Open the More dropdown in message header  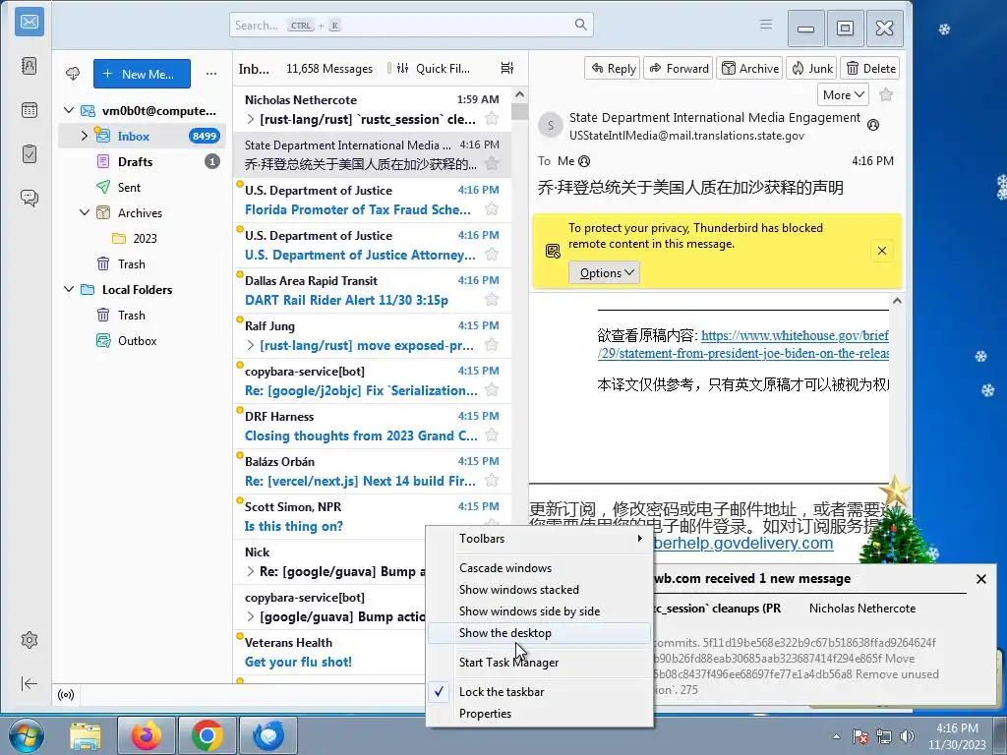point(843,95)
